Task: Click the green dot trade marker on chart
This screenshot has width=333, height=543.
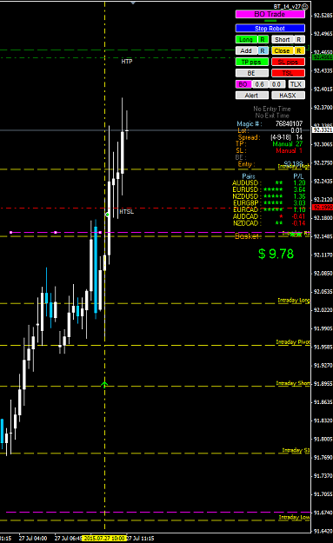Action: (x=108, y=215)
